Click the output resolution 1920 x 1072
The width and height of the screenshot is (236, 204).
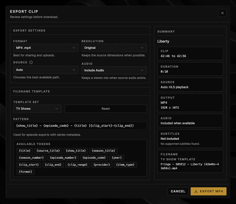pyautogui.click(x=170, y=107)
